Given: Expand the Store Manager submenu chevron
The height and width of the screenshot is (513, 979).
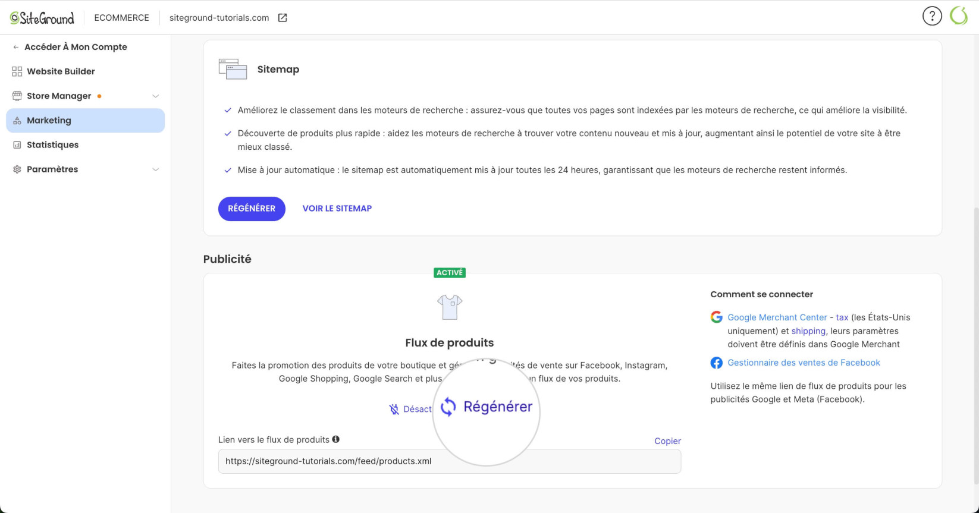Looking at the screenshot, I should (x=155, y=96).
